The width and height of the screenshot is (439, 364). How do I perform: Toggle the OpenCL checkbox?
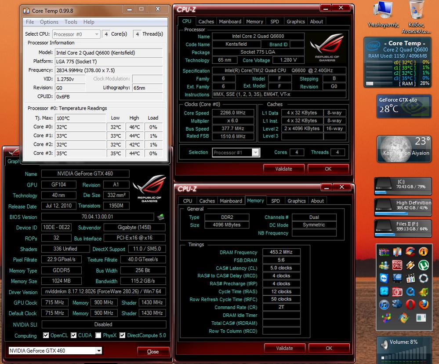click(x=46, y=335)
